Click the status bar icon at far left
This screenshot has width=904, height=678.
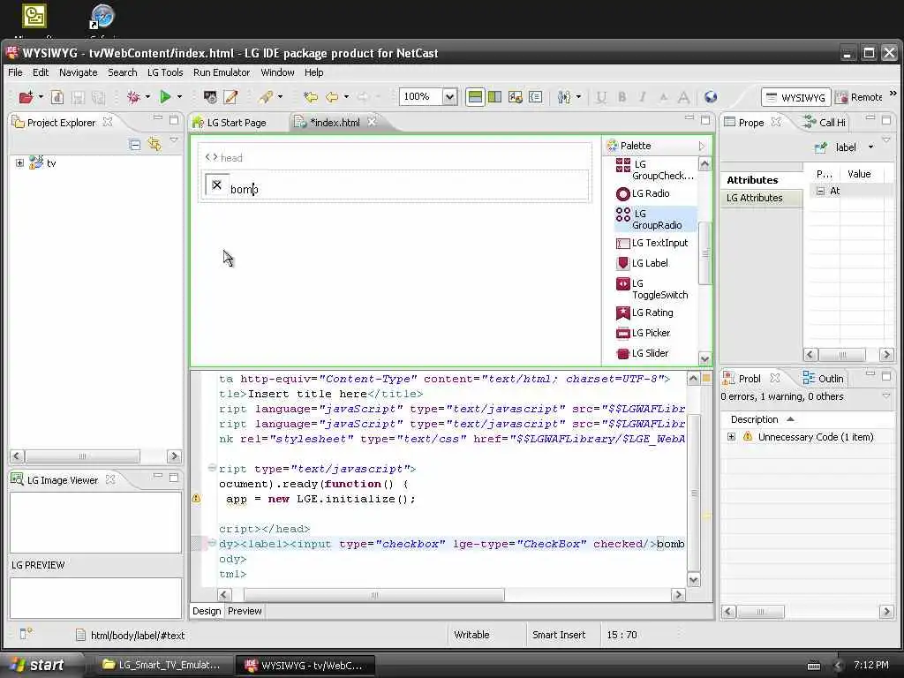[x=26, y=634]
